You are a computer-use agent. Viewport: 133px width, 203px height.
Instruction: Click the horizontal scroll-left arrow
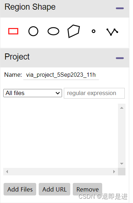click(7, 172)
